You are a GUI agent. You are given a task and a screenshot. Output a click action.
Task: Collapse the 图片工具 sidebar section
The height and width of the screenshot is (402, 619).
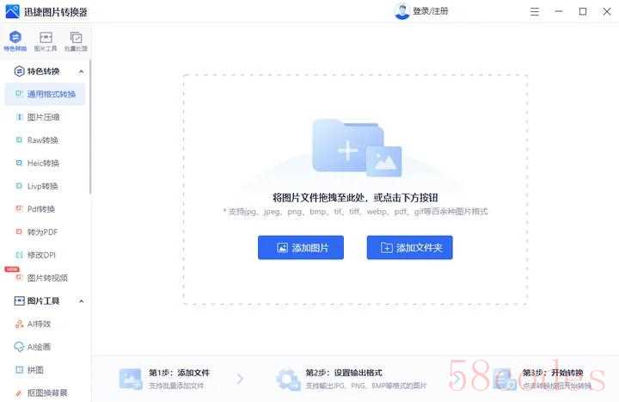point(81,301)
